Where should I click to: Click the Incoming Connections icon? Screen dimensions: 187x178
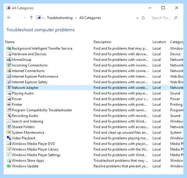pyautogui.click(x=9, y=65)
